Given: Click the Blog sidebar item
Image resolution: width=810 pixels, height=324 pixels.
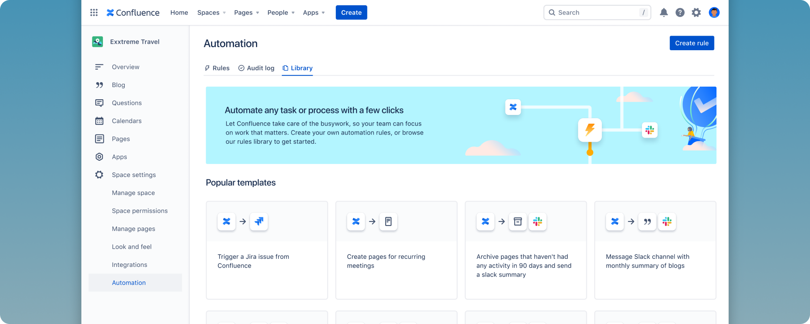Looking at the screenshot, I should 118,85.
